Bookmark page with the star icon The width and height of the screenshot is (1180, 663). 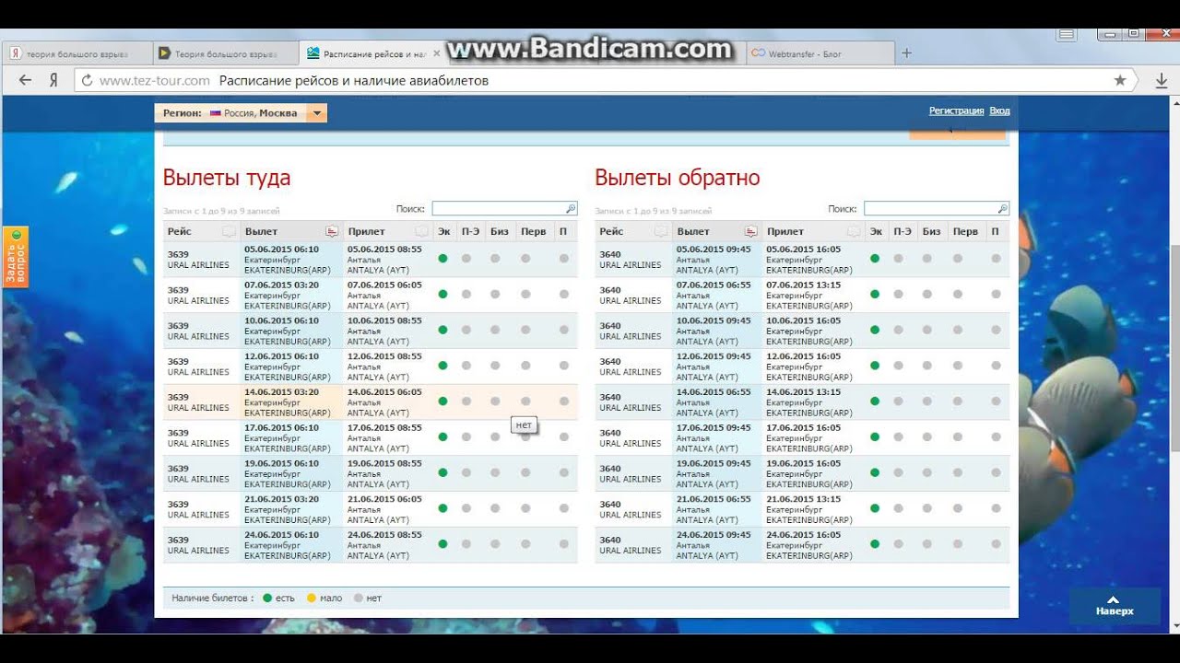pos(1120,80)
